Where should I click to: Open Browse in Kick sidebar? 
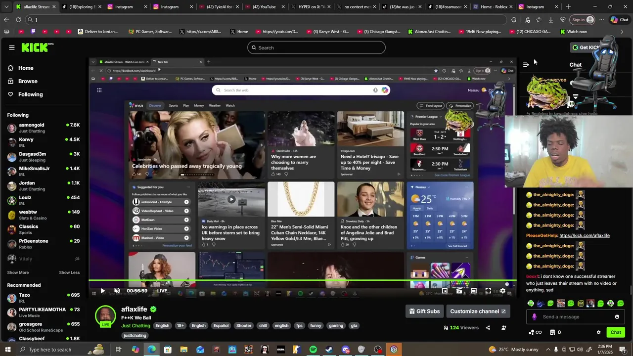(28, 81)
